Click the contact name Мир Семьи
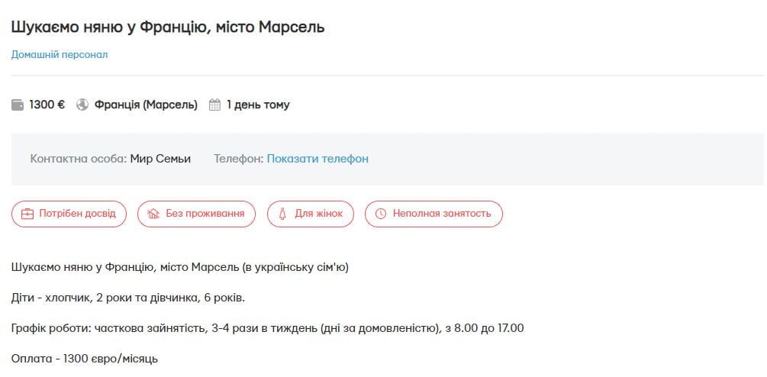The width and height of the screenshot is (767, 377). tap(160, 159)
